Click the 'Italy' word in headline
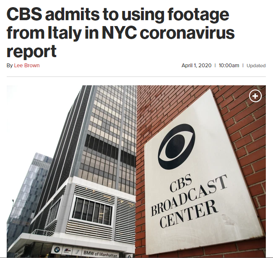The image size is (273, 258). (x=65, y=33)
